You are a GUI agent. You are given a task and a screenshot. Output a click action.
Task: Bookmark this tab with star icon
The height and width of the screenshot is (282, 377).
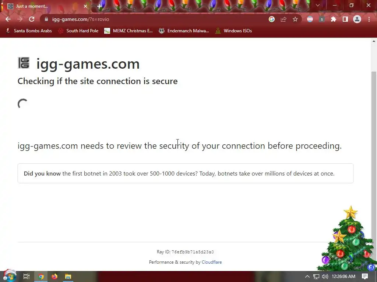(x=295, y=19)
